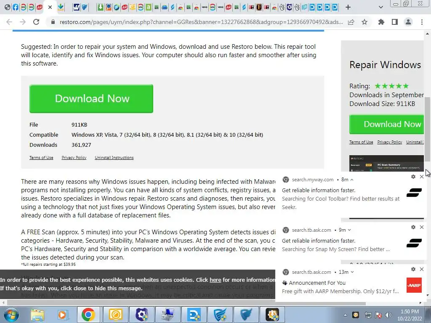Open the tab search dropdown chevron
The height and width of the screenshot is (323, 431).
coord(380,7)
